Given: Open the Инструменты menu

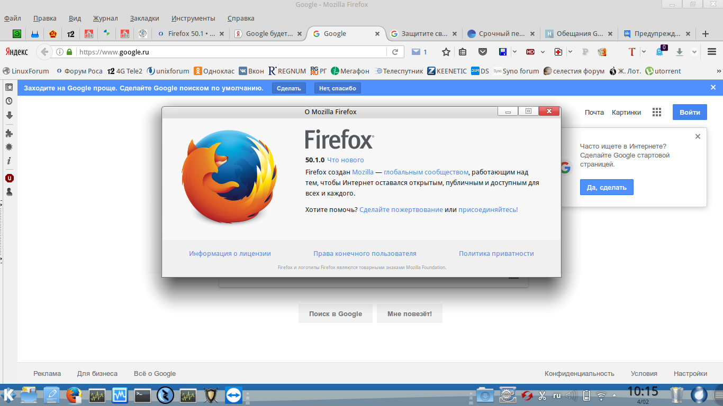Looking at the screenshot, I should click(x=193, y=18).
